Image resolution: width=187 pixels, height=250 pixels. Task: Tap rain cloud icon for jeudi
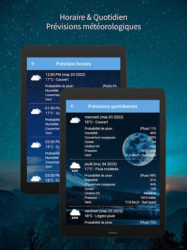tap(75, 167)
